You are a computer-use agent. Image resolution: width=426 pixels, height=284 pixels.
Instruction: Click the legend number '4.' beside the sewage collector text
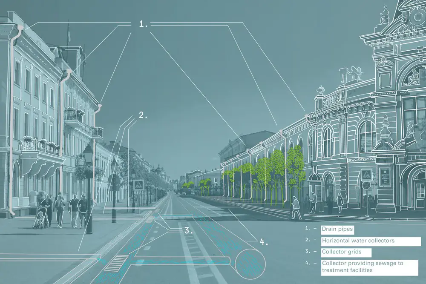[308, 263]
